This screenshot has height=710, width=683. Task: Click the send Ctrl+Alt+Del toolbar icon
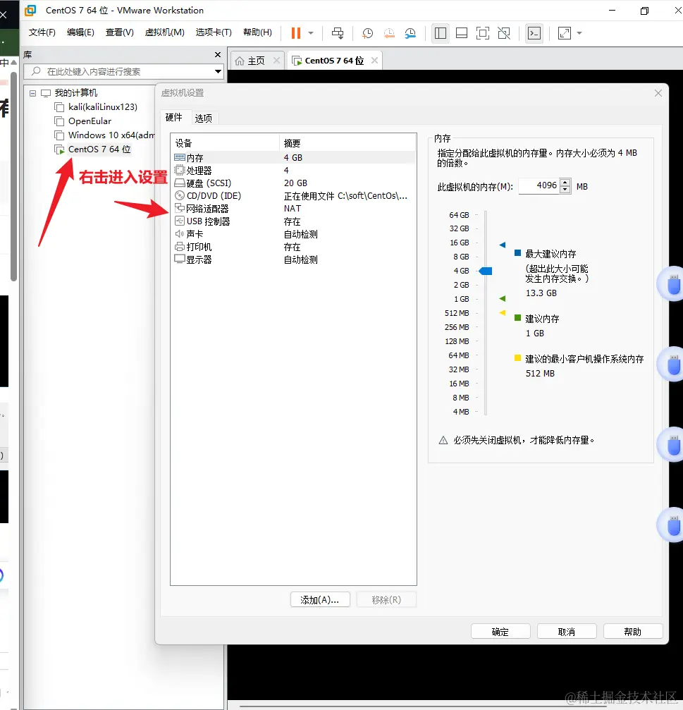(338, 33)
